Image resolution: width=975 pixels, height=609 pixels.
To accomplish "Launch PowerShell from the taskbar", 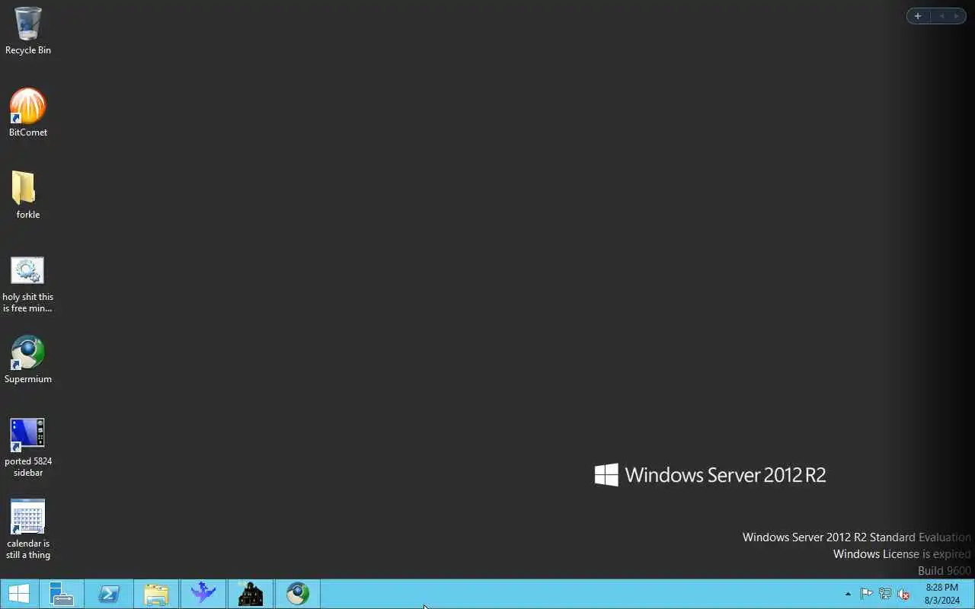I will 108,594.
